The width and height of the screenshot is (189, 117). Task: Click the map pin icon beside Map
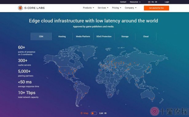tap(82, 113)
